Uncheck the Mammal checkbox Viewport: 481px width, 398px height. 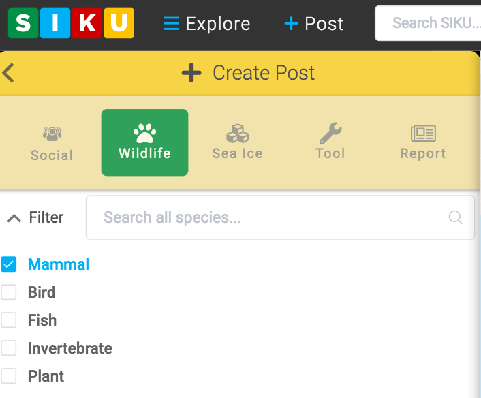pyautogui.click(x=9, y=264)
